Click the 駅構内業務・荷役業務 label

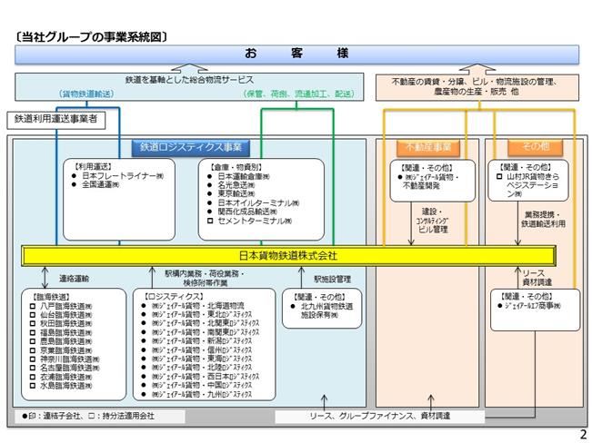click(x=205, y=278)
